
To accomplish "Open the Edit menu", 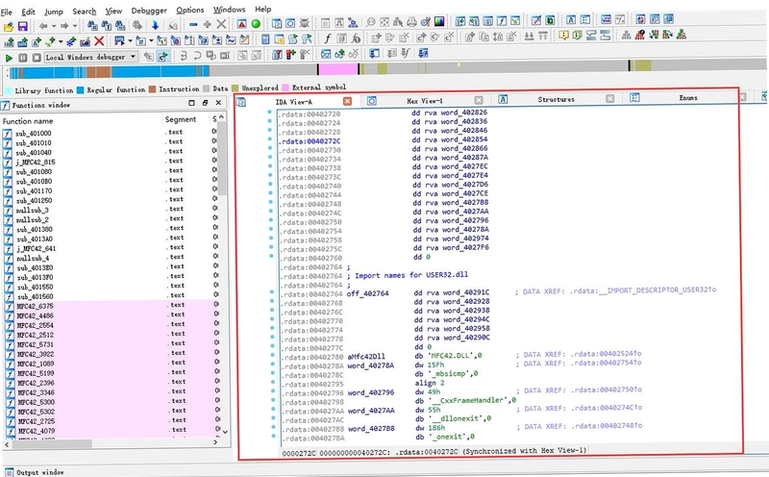I will click(x=28, y=12).
